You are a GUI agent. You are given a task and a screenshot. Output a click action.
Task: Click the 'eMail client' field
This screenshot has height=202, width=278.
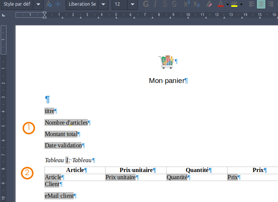click(x=59, y=196)
